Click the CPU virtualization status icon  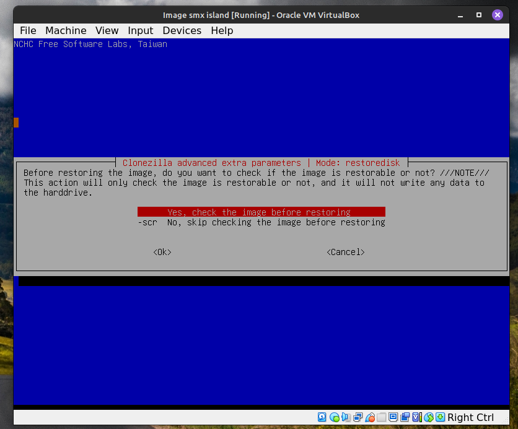417,417
